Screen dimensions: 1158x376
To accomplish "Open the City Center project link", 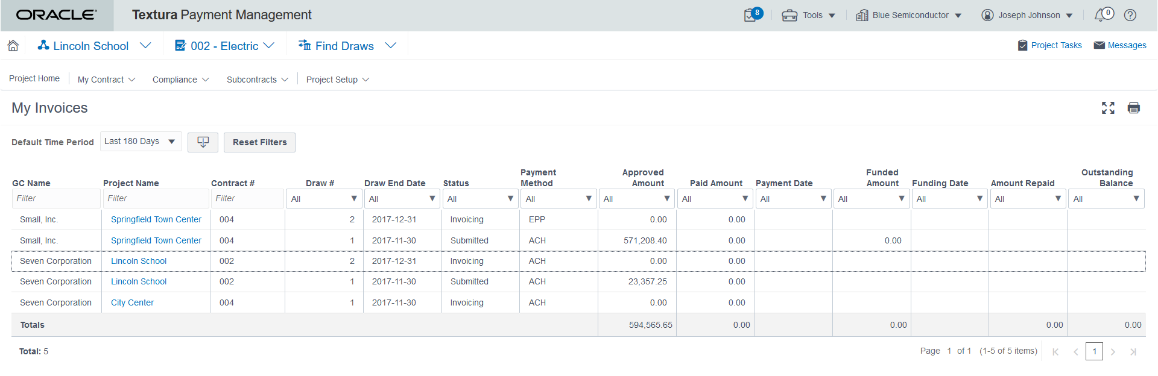I will 132,303.
